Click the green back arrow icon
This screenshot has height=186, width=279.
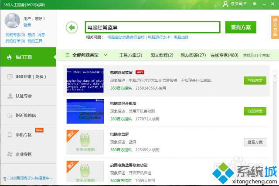71,28
